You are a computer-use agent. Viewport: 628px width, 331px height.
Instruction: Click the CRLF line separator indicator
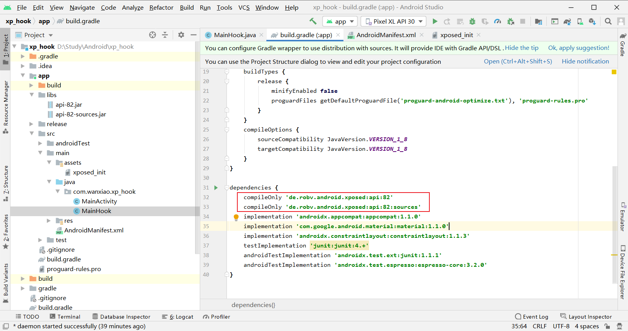pos(539,326)
